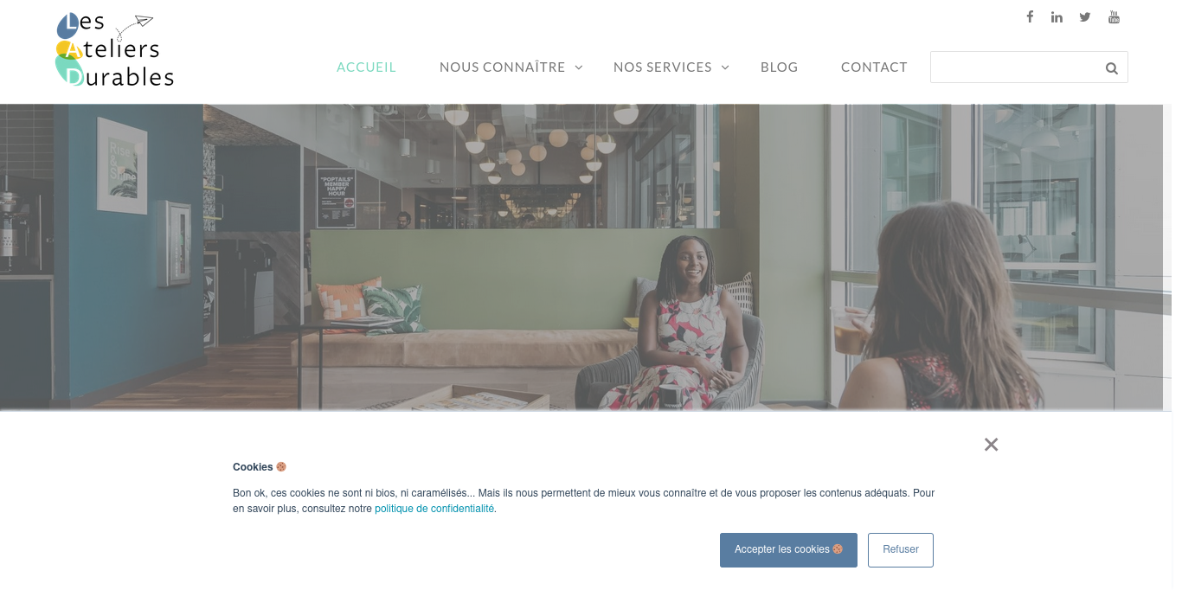Open the Facebook social icon
Viewport: 1182px width, 590px height.
tap(1030, 16)
